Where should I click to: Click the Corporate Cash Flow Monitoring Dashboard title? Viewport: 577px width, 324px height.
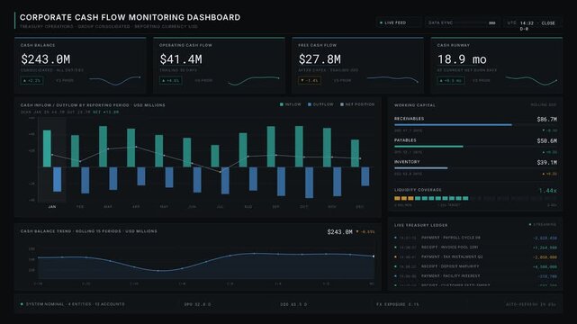point(130,17)
